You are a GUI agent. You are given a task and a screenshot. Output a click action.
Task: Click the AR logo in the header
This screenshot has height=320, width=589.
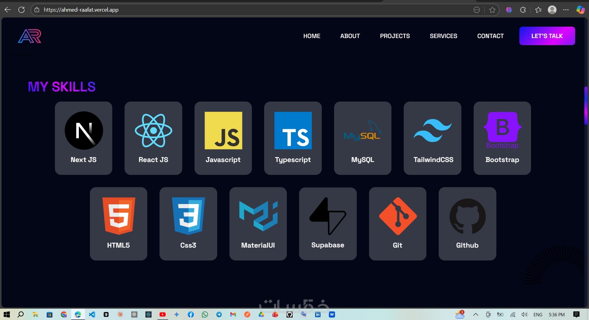click(x=30, y=36)
